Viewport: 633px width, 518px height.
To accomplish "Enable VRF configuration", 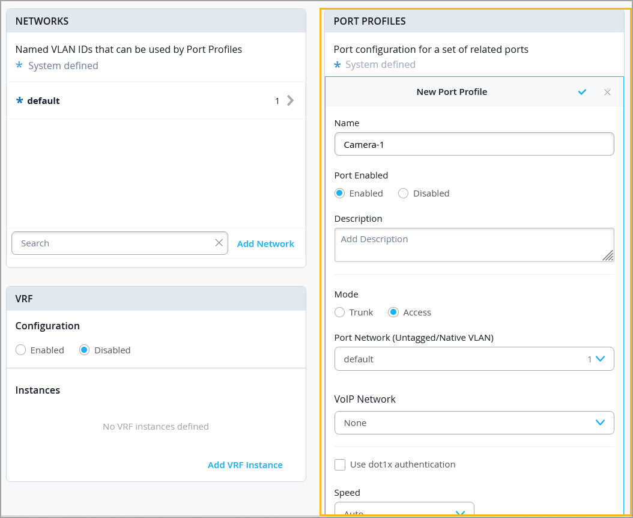I will point(21,350).
